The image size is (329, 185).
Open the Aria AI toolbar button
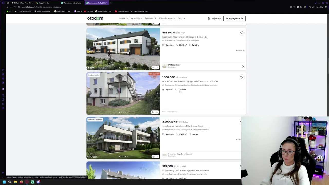tap(321, 7)
